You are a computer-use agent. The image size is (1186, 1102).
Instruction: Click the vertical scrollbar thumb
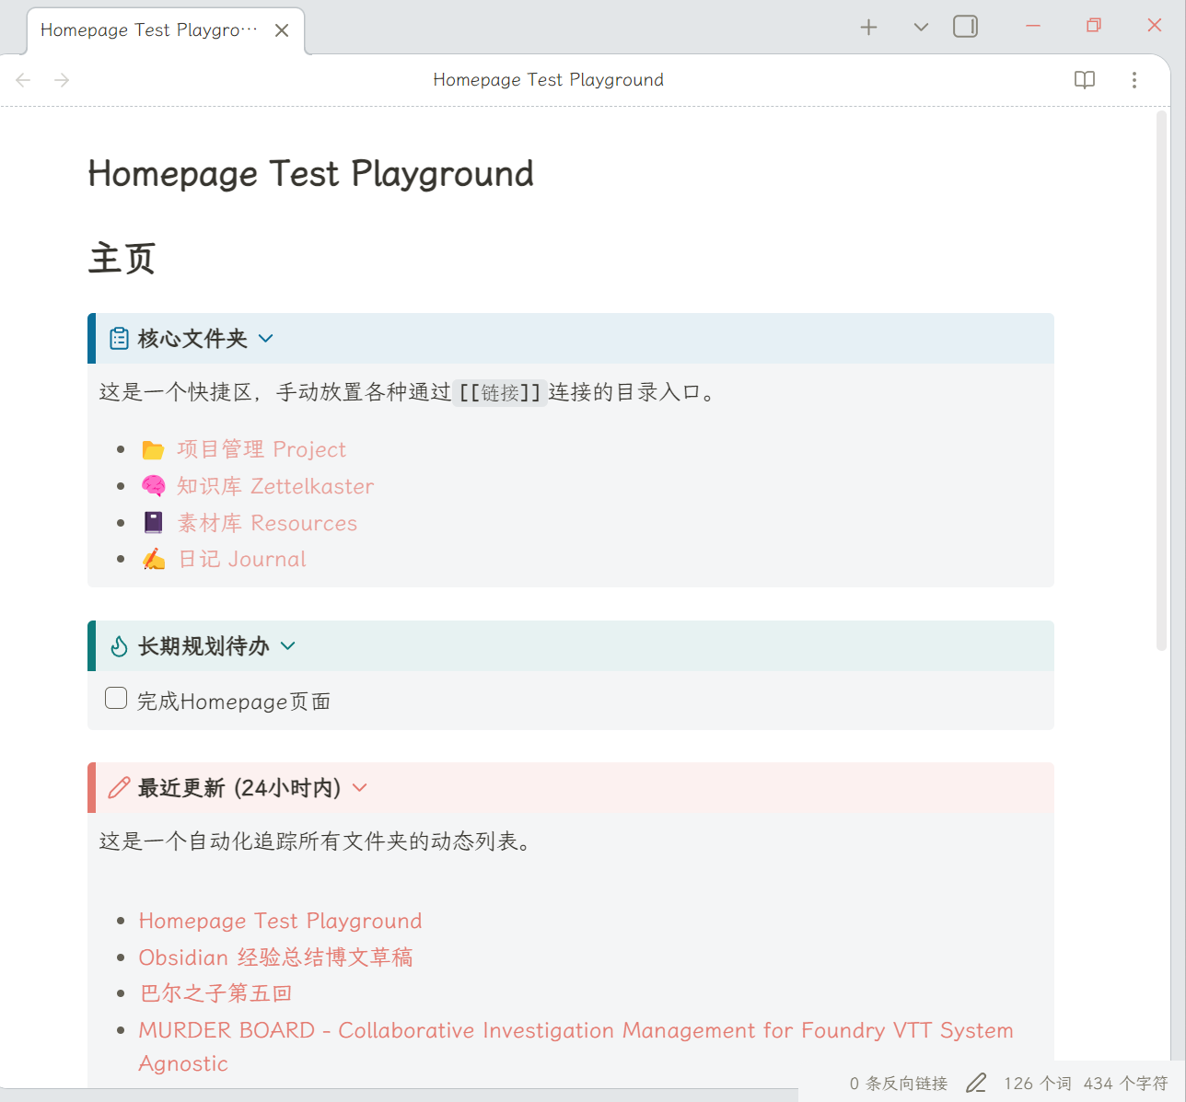point(1161,377)
